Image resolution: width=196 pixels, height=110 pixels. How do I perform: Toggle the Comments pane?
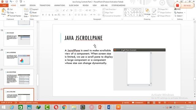click(138, 103)
